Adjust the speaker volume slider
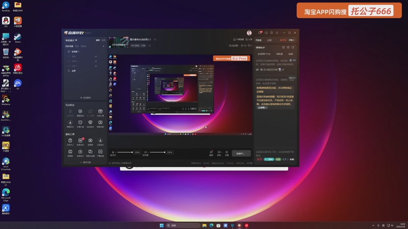Screen dimensions: 408x229 pyautogui.click(x=158, y=152)
